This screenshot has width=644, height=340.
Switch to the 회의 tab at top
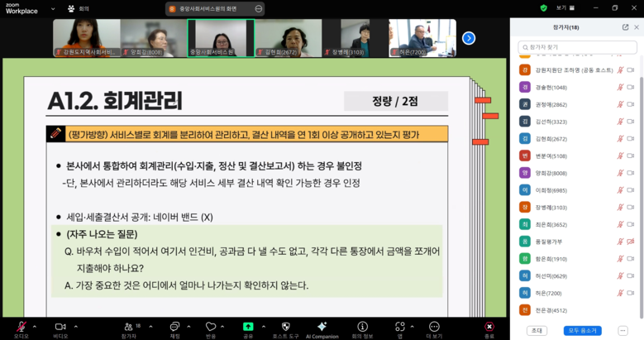point(83,8)
